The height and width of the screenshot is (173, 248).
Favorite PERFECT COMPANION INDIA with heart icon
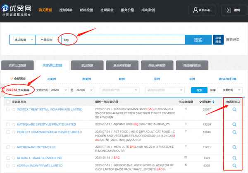(x=14, y=132)
